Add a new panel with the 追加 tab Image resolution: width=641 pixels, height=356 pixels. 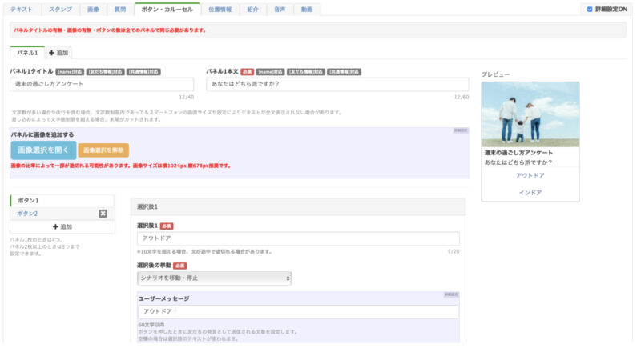[x=59, y=53]
